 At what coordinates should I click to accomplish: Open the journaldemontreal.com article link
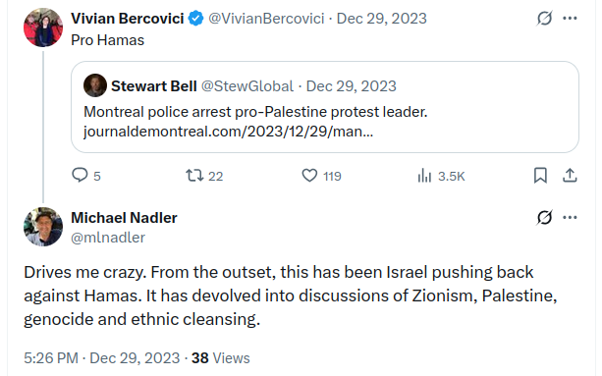coord(228,132)
